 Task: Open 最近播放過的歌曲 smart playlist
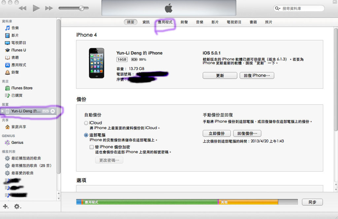coord(23,158)
